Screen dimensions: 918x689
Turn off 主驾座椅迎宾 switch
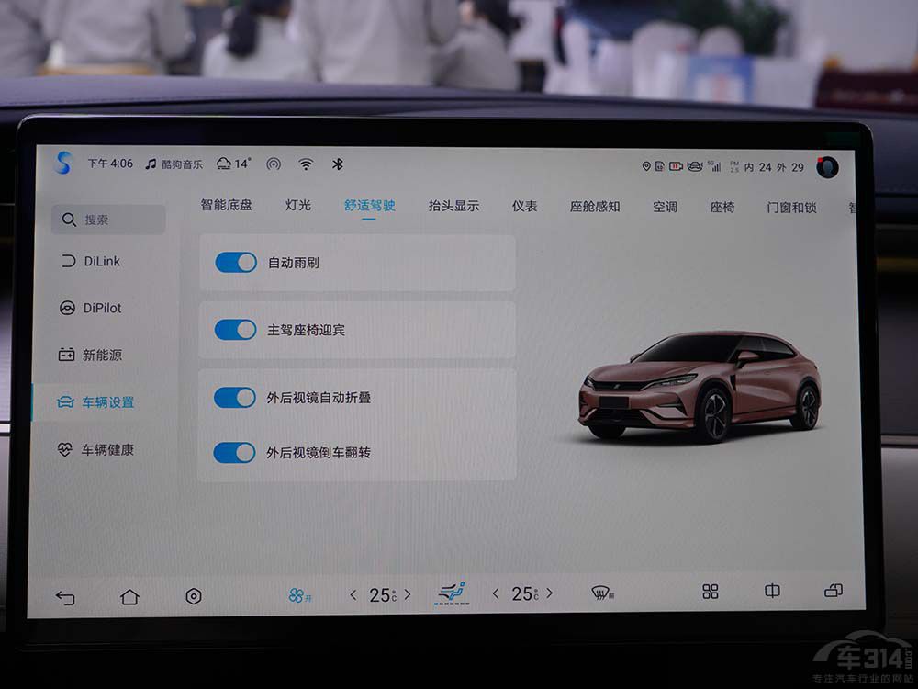pyautogui.click(x=236, y=330)
